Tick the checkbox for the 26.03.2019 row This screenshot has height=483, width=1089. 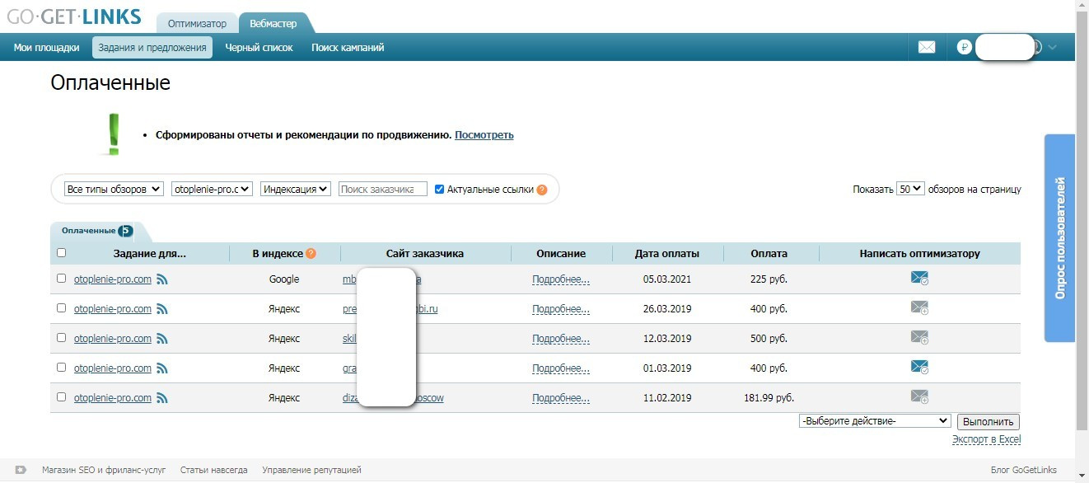coord(61,308)
